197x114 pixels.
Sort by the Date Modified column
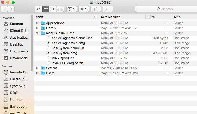(122, 17)
